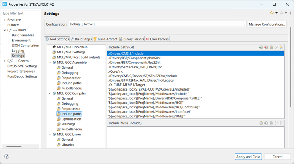The width and height of the screenshot is (294, 164).
Task: Click the Move Down include path icon
Action: [281, 47]
